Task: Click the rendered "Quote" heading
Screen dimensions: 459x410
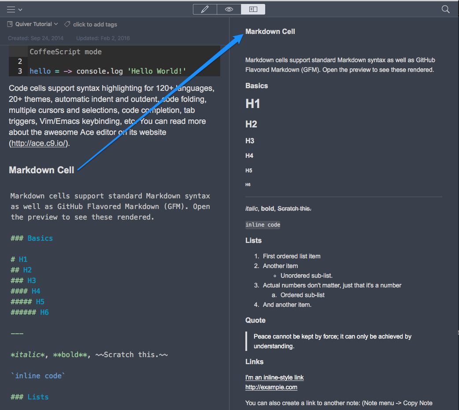Action: [255, 321]
